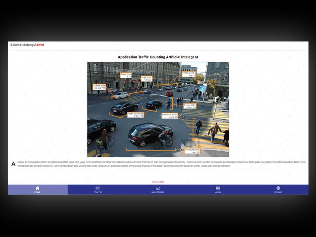Open the TRAFFIC tab label

tap(98, 192)
